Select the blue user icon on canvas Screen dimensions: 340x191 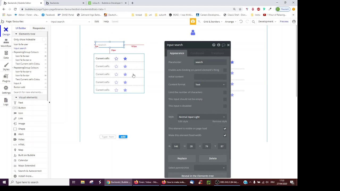pyautogui.click(x=193, y=33)
